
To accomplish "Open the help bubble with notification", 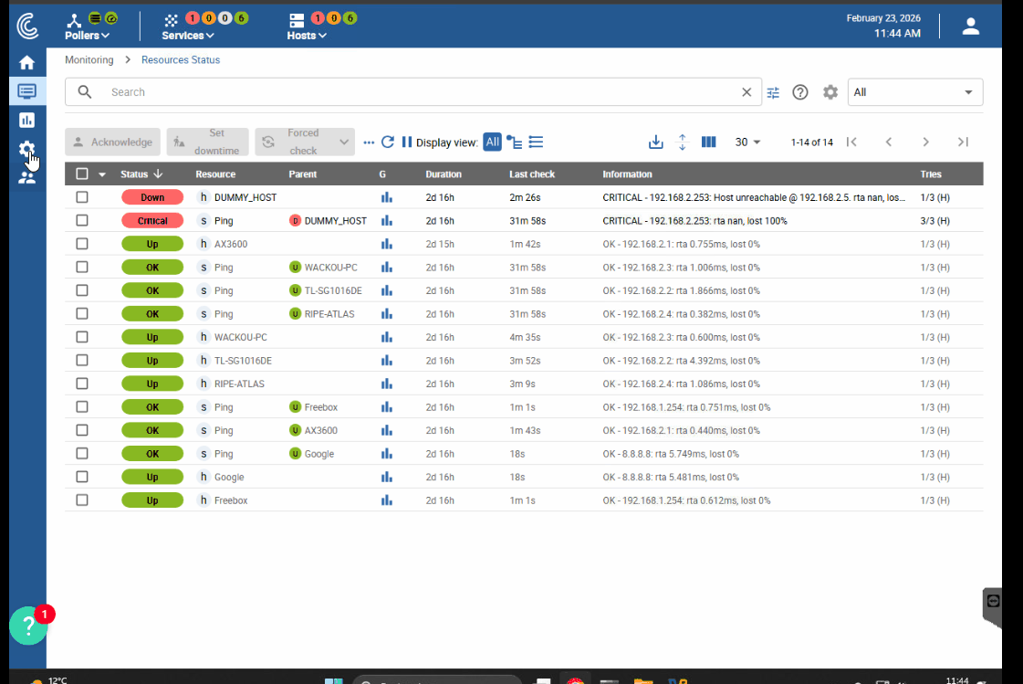I will [x=28, y=626].
